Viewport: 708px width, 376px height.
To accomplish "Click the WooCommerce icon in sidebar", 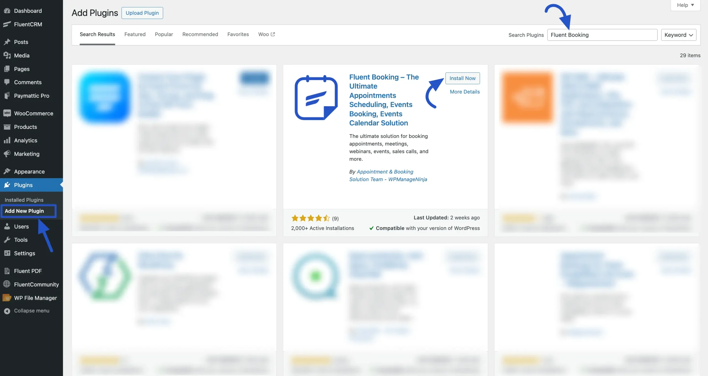I will [7, 113].
